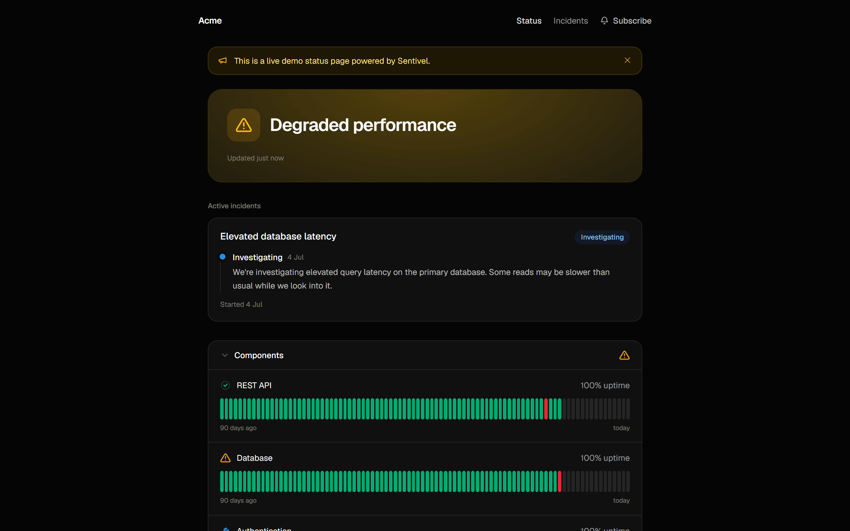
Task: Click last gray bar of Database uptime
Action: (x=628, y=481)
